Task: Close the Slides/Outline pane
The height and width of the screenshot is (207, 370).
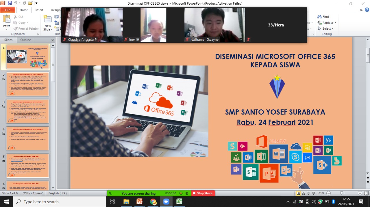Action: (x=53, y=40)
